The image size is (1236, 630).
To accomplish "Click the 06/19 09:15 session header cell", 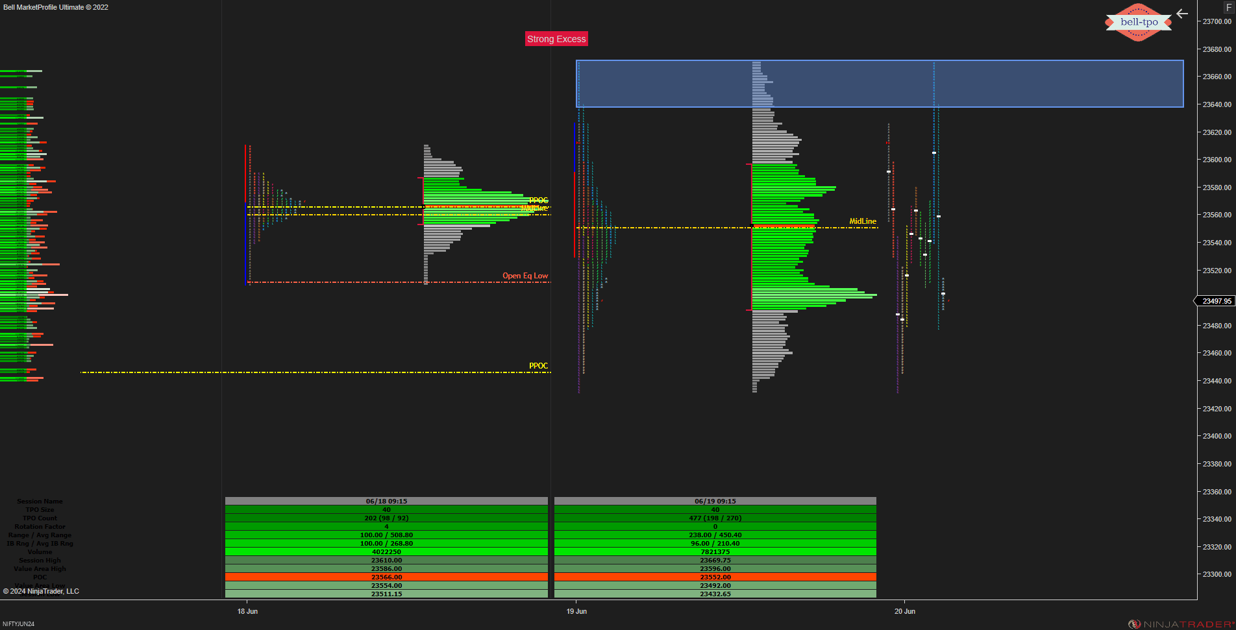I will click(x=715, y=501).
